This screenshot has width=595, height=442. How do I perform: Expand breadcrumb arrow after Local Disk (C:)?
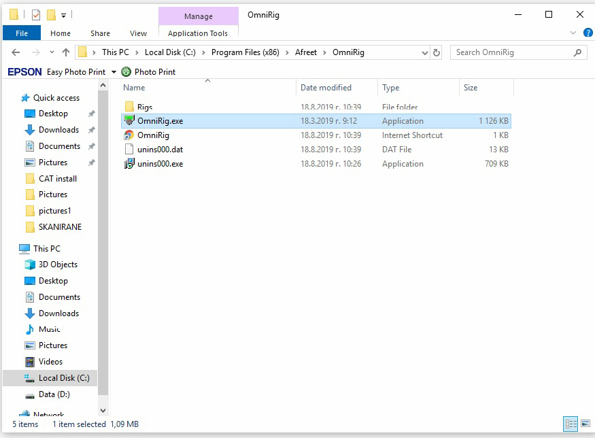pyautogui.click(x=203, y=52)
